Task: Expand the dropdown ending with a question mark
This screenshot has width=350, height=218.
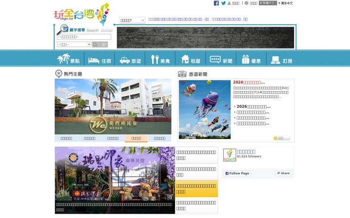Action: coord(132,20)
